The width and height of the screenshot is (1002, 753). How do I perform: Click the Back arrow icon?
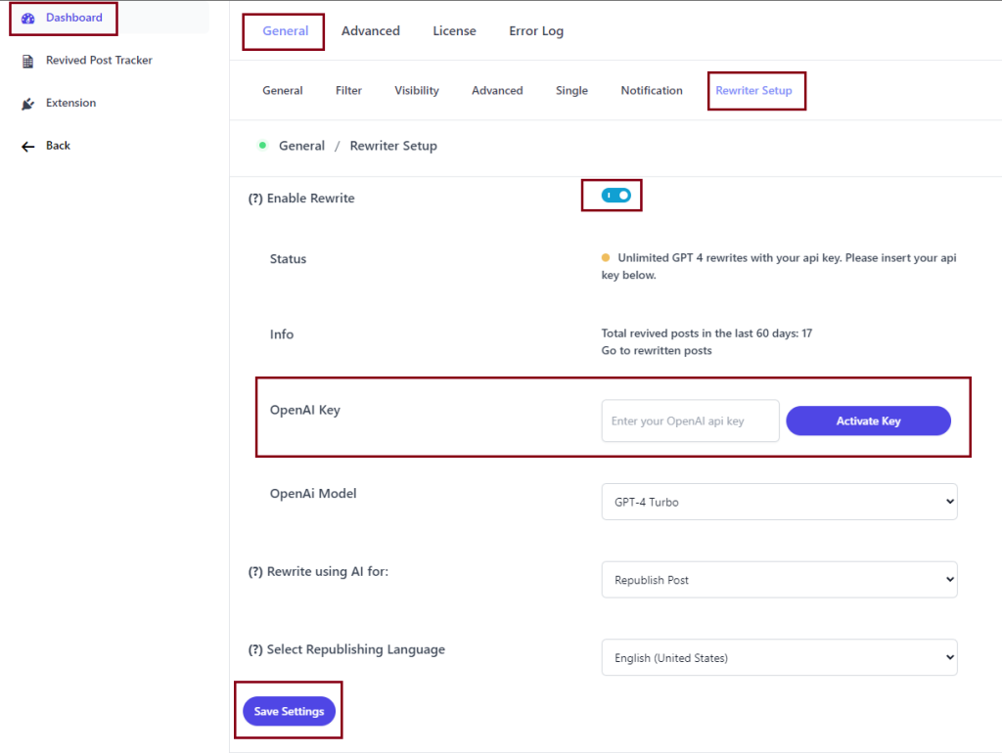point(27,146)
